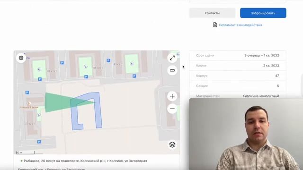
Task: Click the blue highlighted building outline on map
Action: pos(98,114)
